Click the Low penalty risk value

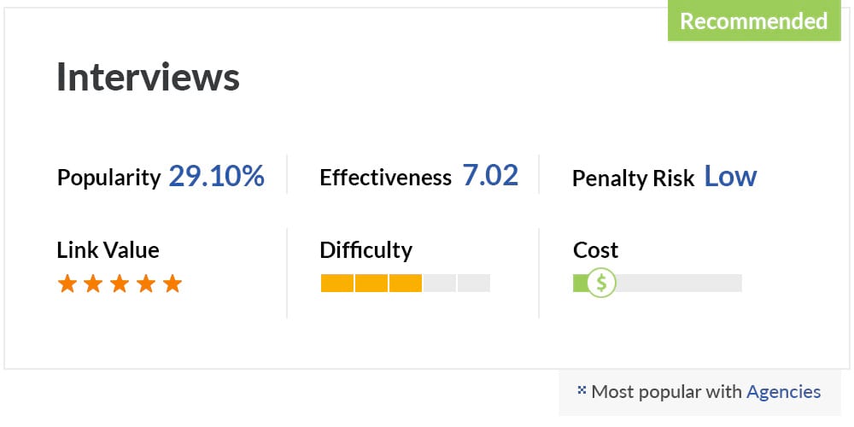click(730, 177)
